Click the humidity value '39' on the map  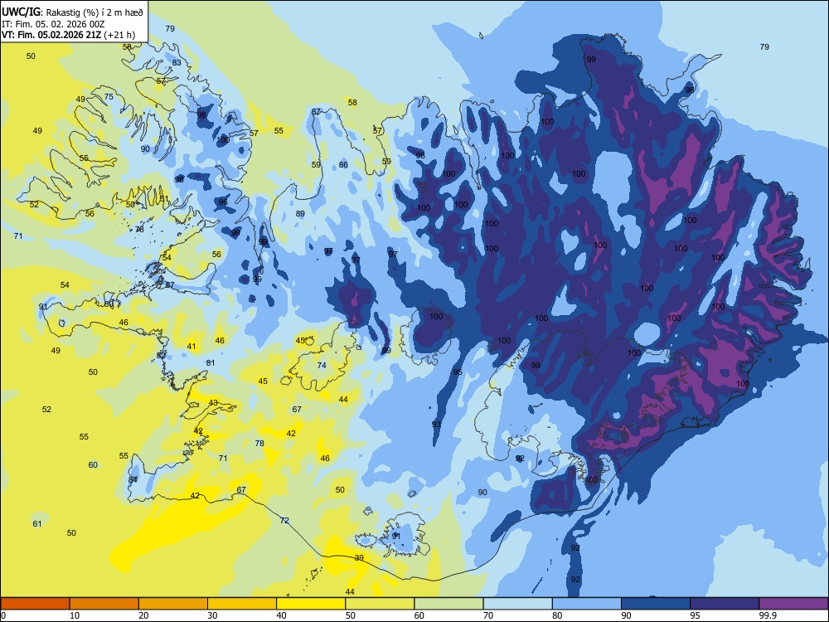(x=359, y=558)
